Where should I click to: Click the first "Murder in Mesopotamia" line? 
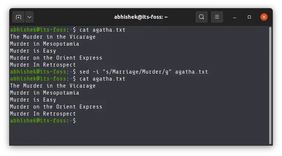click(x=44, y=44)
